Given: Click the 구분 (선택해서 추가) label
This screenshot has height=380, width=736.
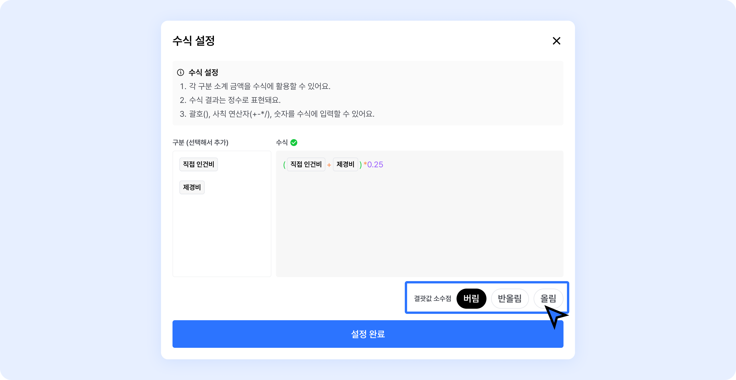Looking at the screenshot, I should point(200,143).
